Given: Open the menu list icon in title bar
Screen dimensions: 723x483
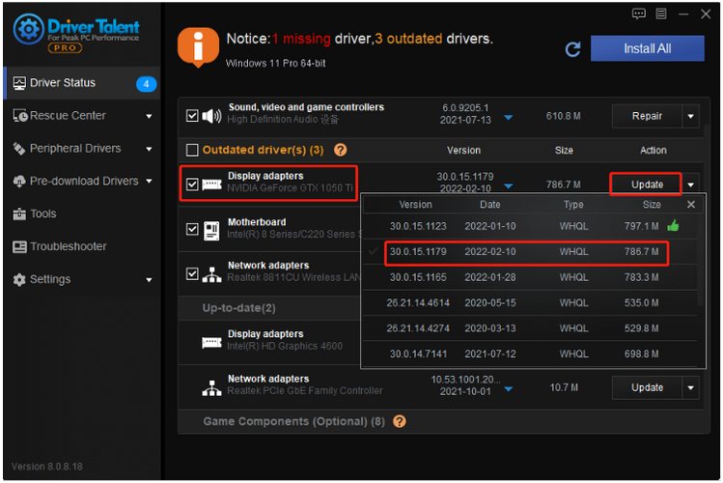Looking at the screenshot, I should (x=661, y=14).
